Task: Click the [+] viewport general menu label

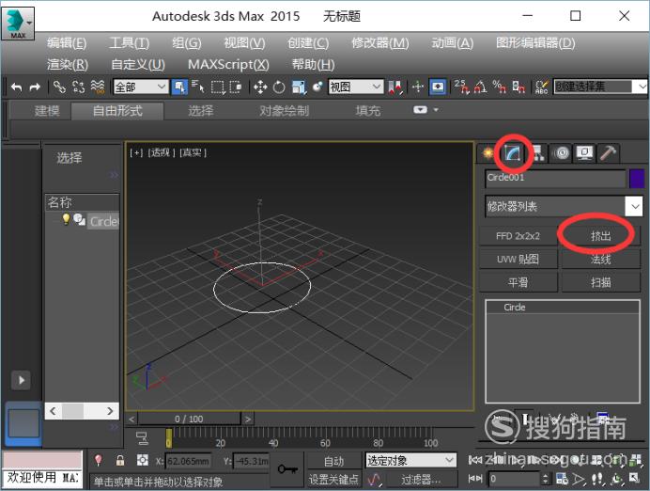Action: tap(136, 152)
